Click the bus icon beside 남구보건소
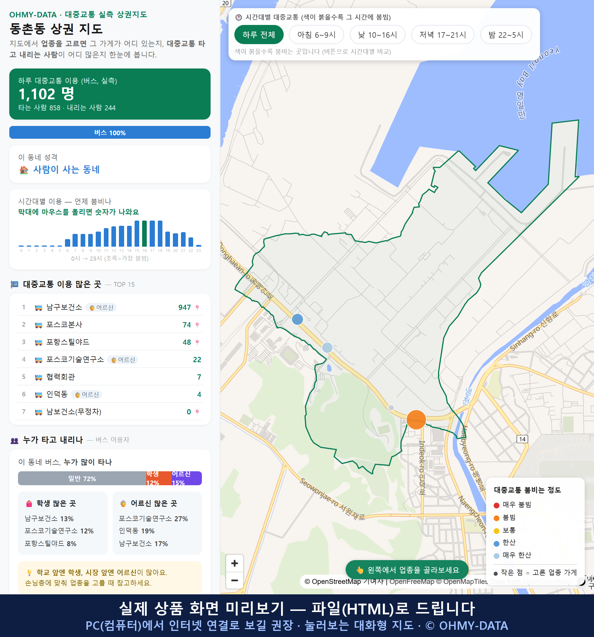594x637 pixels. [38, 308]
